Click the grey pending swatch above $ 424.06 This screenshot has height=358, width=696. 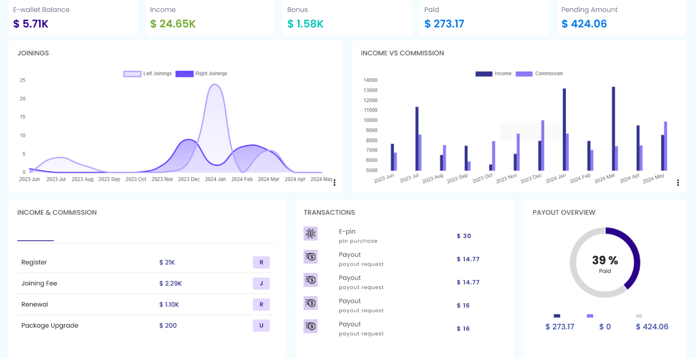click(639, 316)
